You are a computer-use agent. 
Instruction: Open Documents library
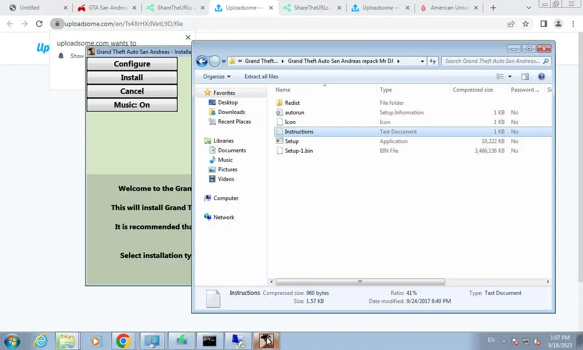click(x=232, y=150)
